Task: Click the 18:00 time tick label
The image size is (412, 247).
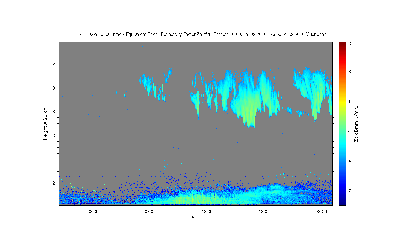Action: [264, 212]
